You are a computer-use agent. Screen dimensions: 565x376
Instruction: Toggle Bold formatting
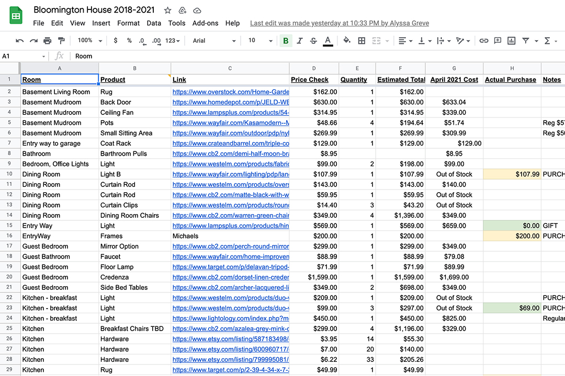[286, 41]
